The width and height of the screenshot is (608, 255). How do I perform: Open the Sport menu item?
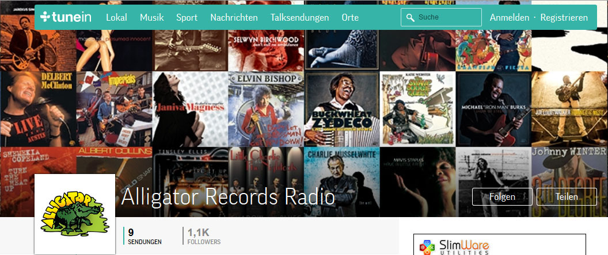(187, 17)
